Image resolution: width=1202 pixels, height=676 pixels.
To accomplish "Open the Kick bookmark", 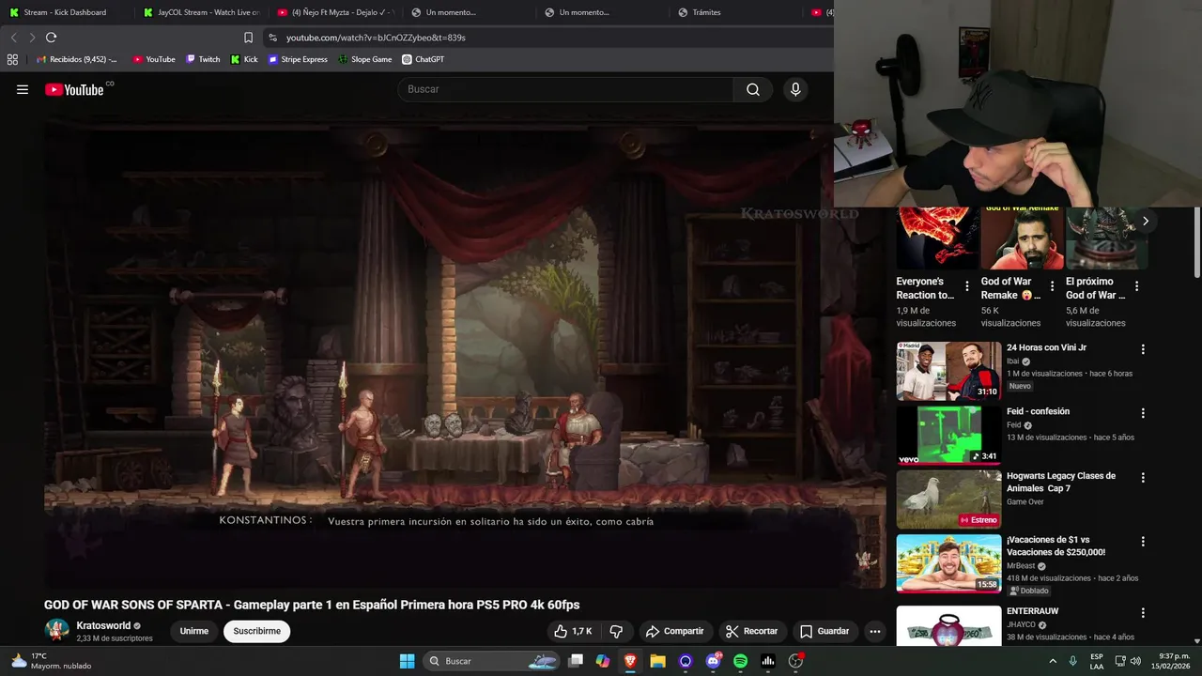I will point(244,59).
